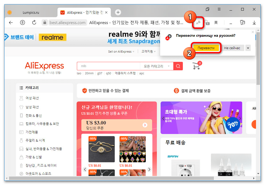Open Yandex home via the Я icon
This screenshot has width=265, height=185.
[x=23, y=22]
